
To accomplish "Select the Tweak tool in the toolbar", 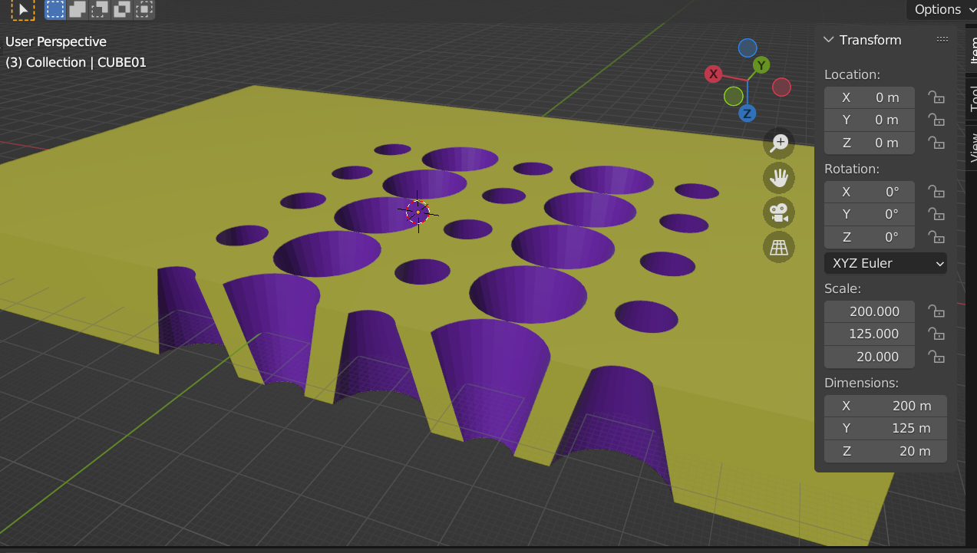I will [23, 10].
